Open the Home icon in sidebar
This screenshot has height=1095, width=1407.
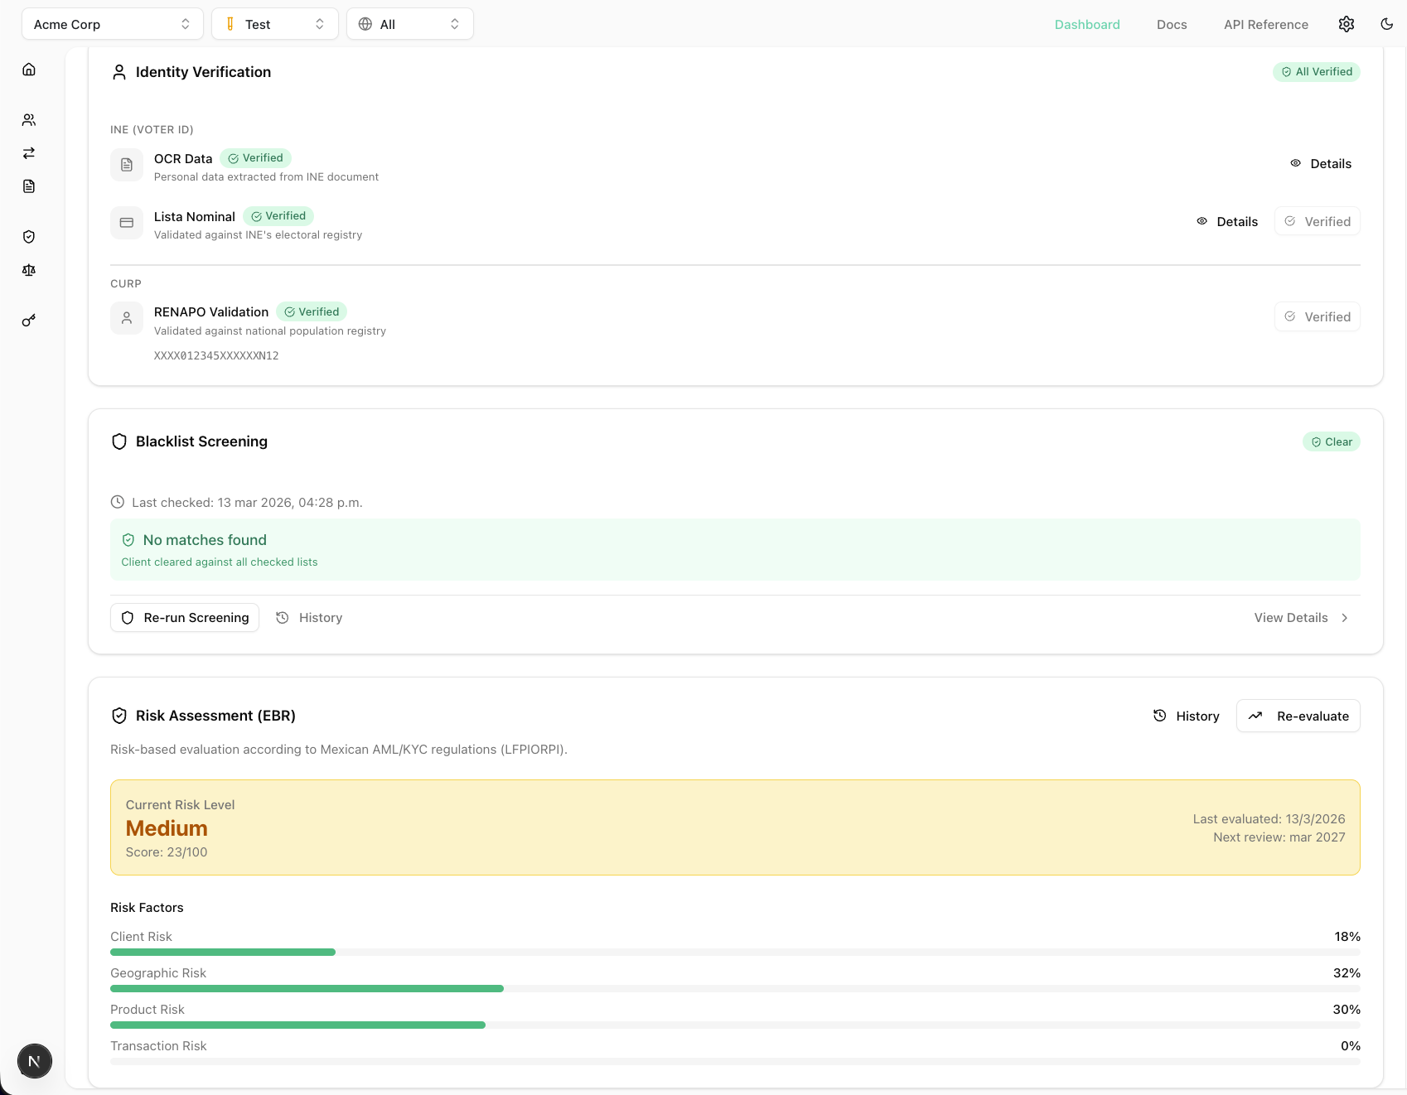tap(29, 70)
